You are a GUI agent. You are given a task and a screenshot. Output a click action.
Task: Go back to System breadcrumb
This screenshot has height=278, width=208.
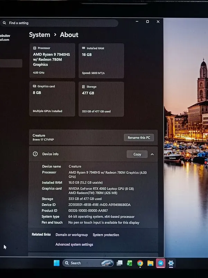click(40, 34)
